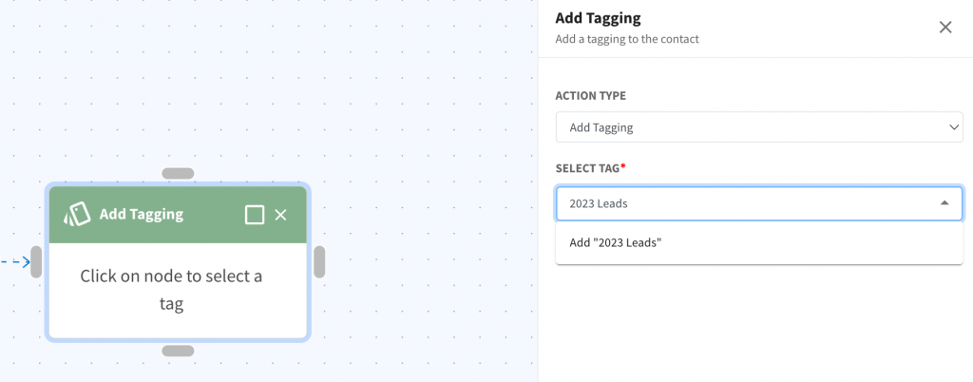Screen dimensions: 973x382
Task: Collapse the Select Tag list via caret
Action: (x=944, y=203)
